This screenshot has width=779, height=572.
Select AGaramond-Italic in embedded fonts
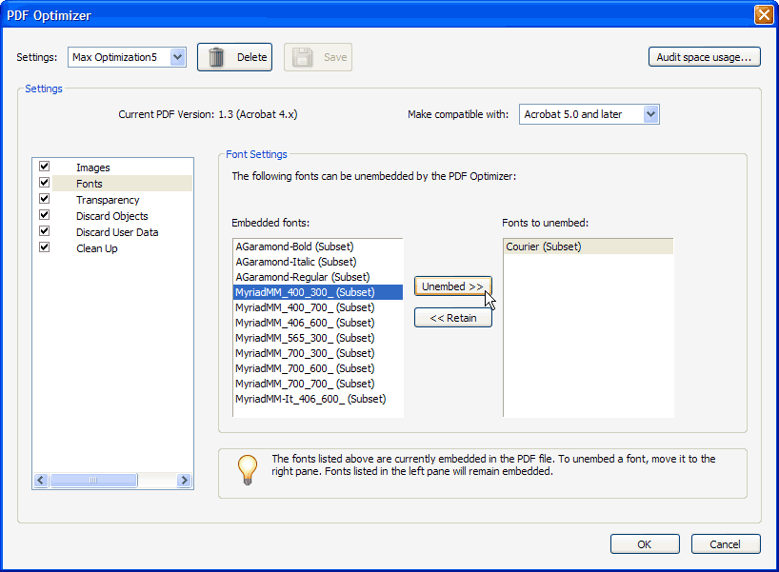[x=295, y=262]
